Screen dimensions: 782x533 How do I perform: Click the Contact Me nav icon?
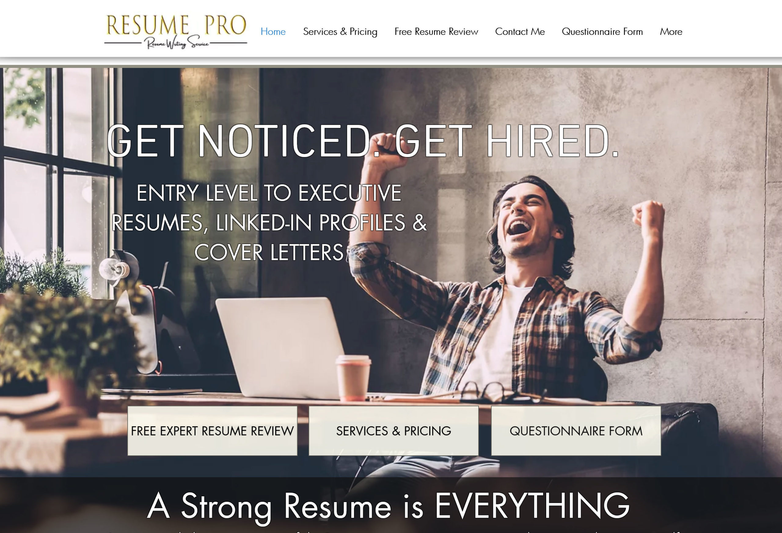[x=520, y=31]
